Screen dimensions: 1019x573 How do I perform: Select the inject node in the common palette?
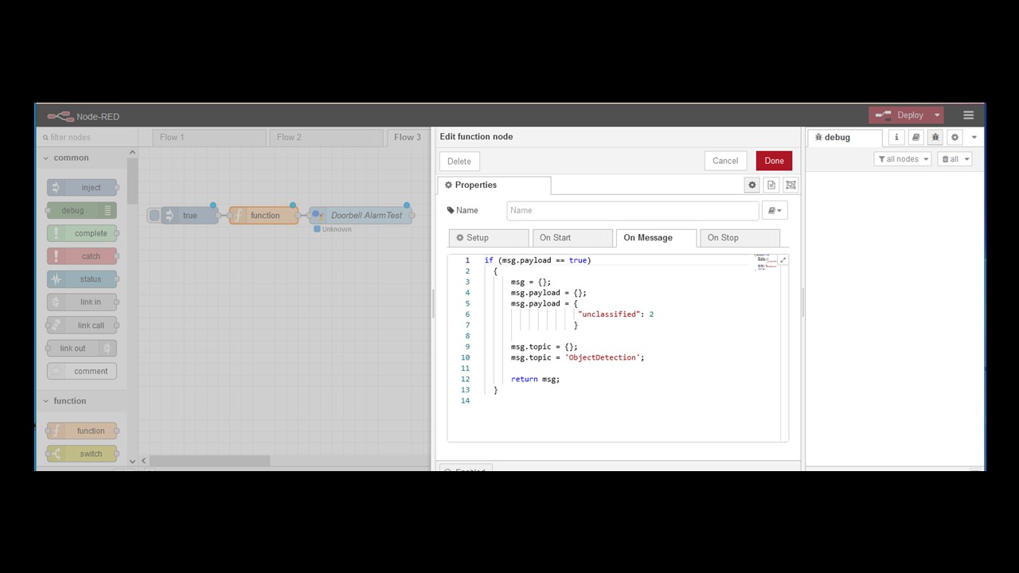click(x=82, y=187)
